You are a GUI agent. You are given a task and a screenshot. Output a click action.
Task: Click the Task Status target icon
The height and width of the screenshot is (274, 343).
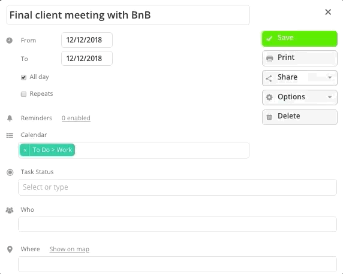coord(10,172)
